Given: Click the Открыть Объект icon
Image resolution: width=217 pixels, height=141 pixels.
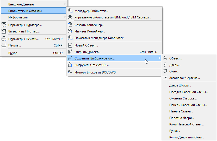Looking at the screenshot, I should click(x=70, y=52).
